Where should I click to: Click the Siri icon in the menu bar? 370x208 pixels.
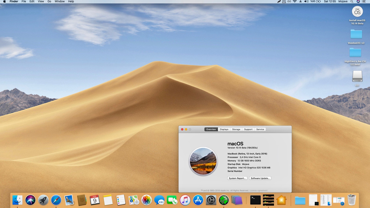point(358,1)
